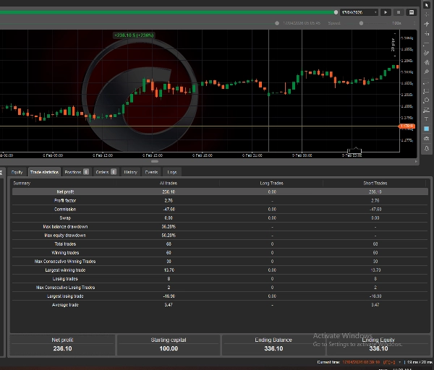Start the backtest with the play button
This screenshot has height=370, width=434.
click(x=386, y=12)
